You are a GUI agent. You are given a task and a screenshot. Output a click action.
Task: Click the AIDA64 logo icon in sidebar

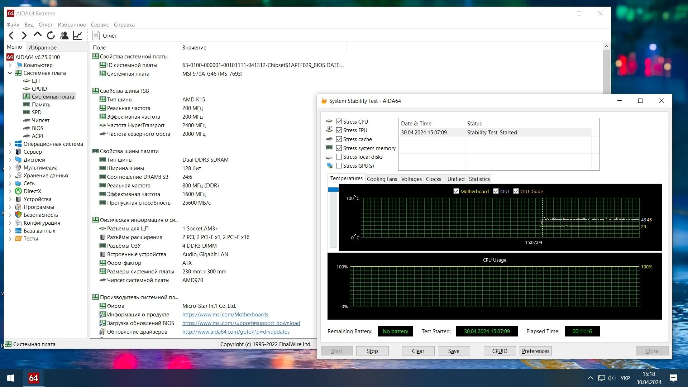[x=10, y=57]
